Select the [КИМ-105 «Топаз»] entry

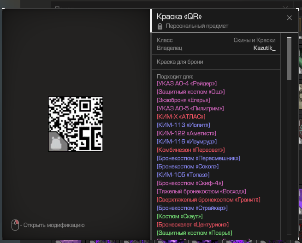click(183, 175)
